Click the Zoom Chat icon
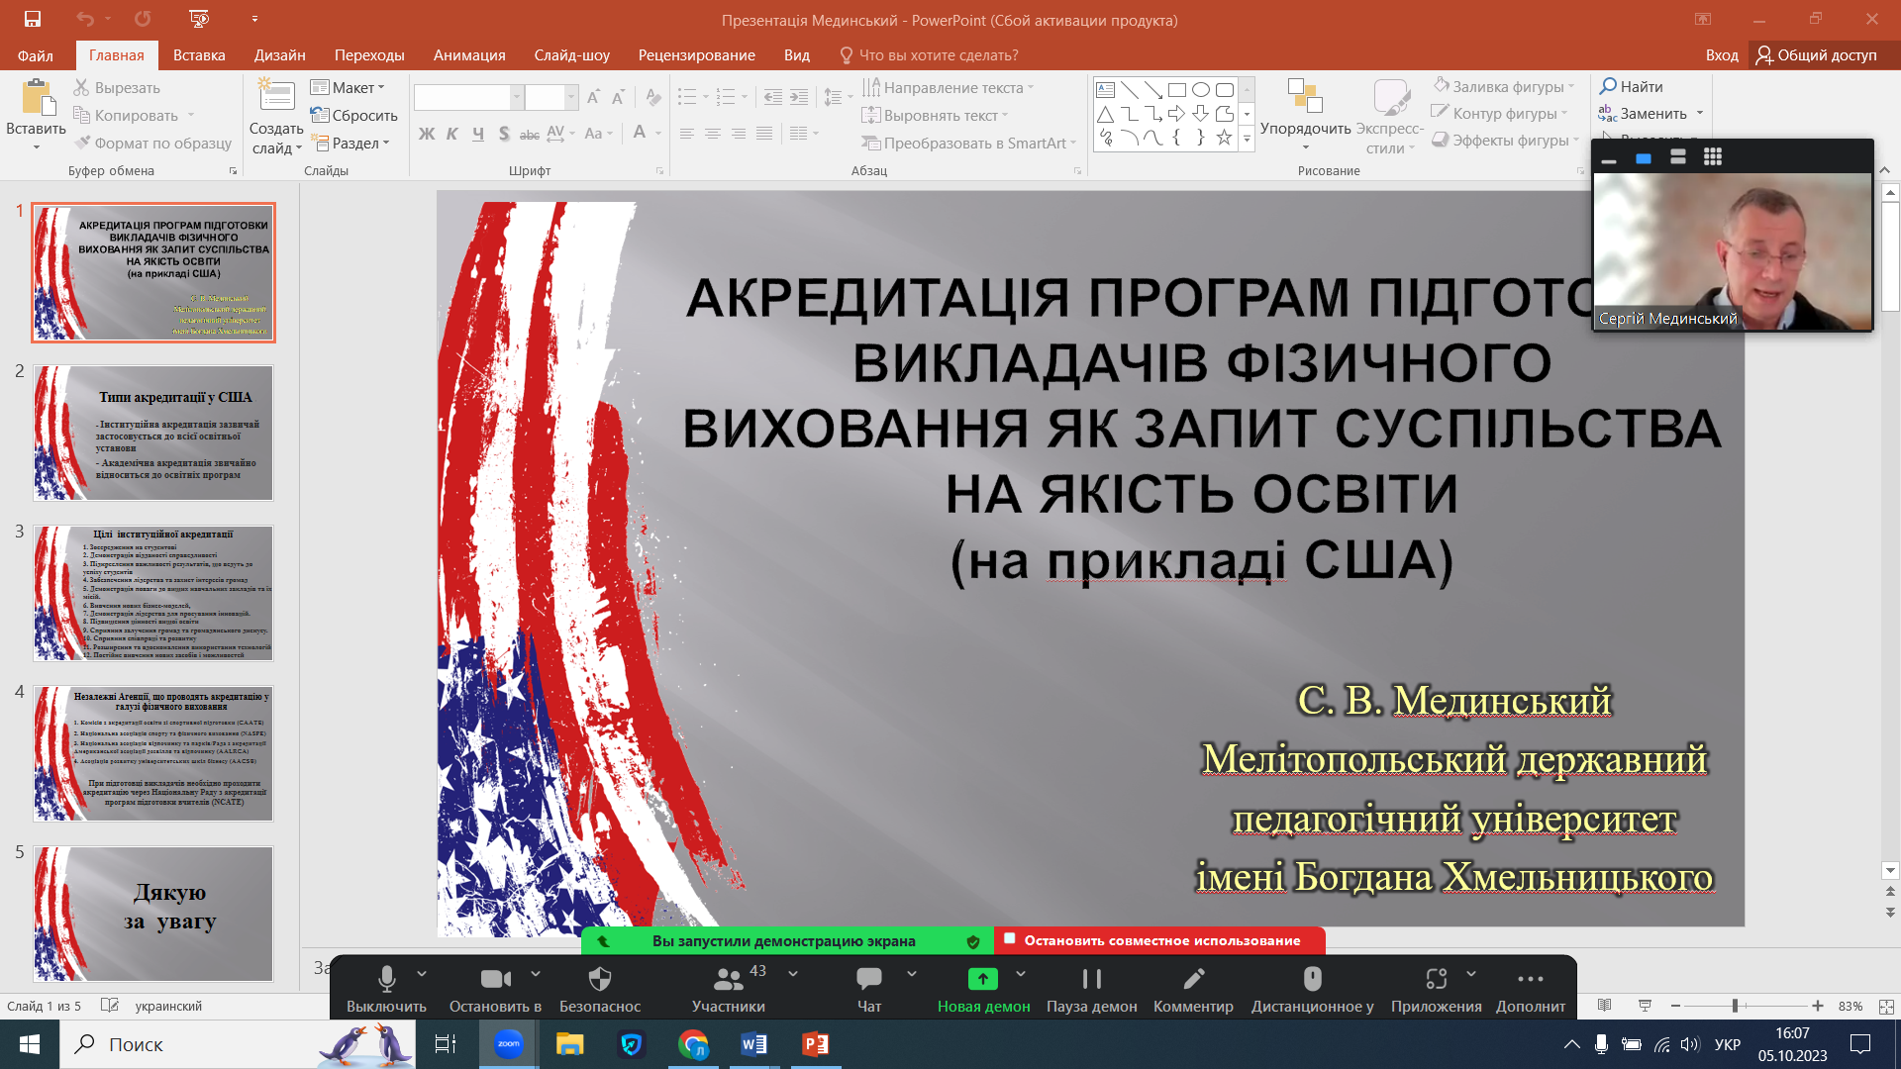Viewport: 1901px width, 1069px height. point(868,980)
